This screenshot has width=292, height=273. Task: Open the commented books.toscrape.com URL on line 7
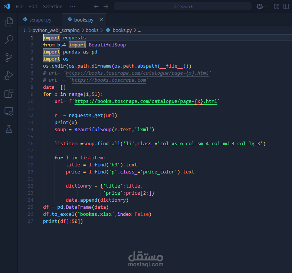coord(109,80)
